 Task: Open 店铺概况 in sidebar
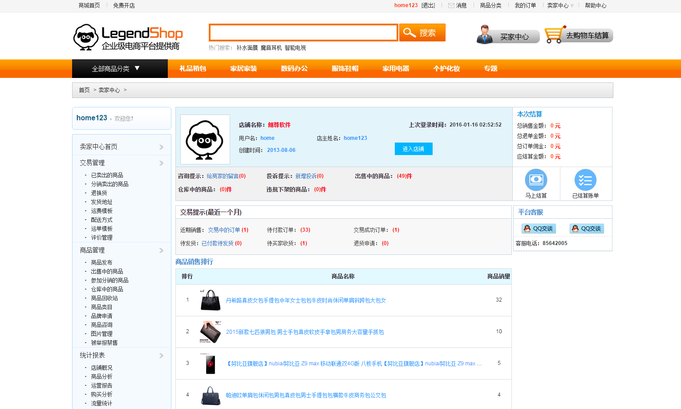102,368
